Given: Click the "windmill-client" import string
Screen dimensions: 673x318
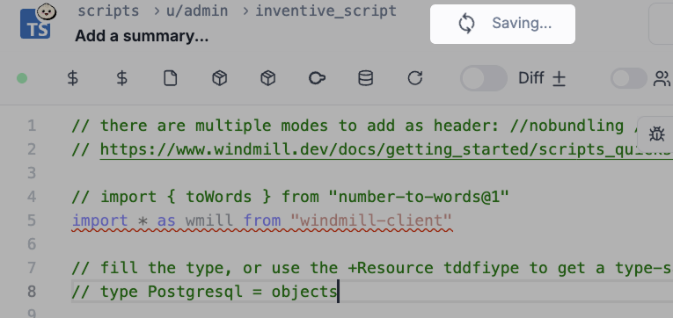Looking at the screenshot, I should tap(371, 220).
